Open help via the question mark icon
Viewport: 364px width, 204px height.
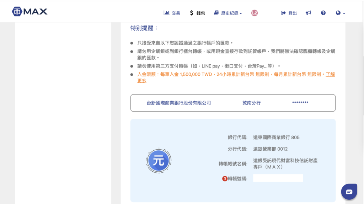(x=323, y=13)
